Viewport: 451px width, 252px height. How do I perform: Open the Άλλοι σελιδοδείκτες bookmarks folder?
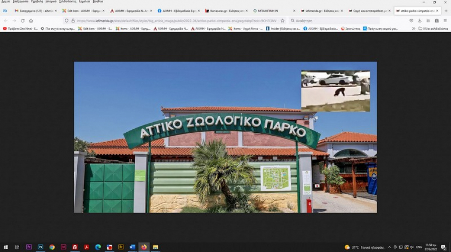pyautogui.click(x=433, y=28)
